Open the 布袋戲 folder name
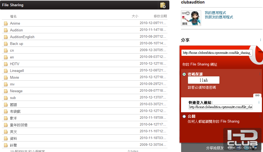This screenshot has width=263, height=152. [x=15, y=111]
